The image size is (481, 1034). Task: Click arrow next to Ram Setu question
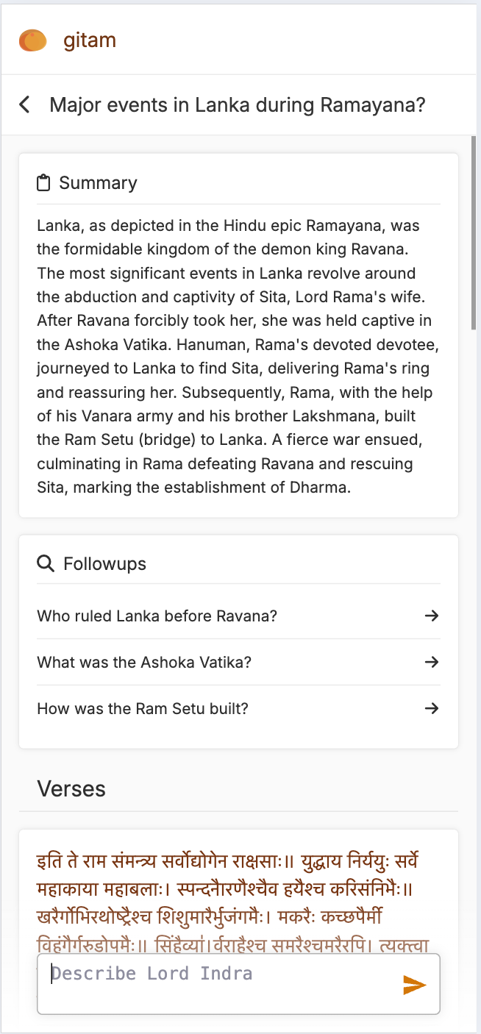[432, 708]
